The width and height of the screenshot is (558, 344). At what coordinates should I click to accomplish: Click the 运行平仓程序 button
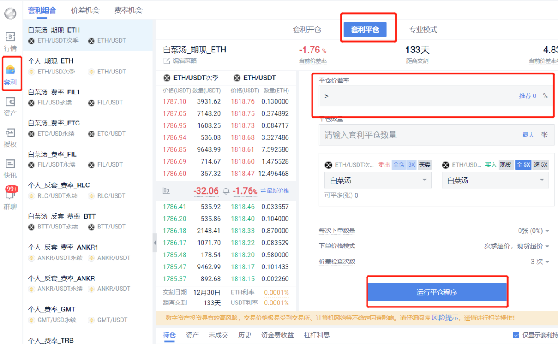(x=437, y=292)
